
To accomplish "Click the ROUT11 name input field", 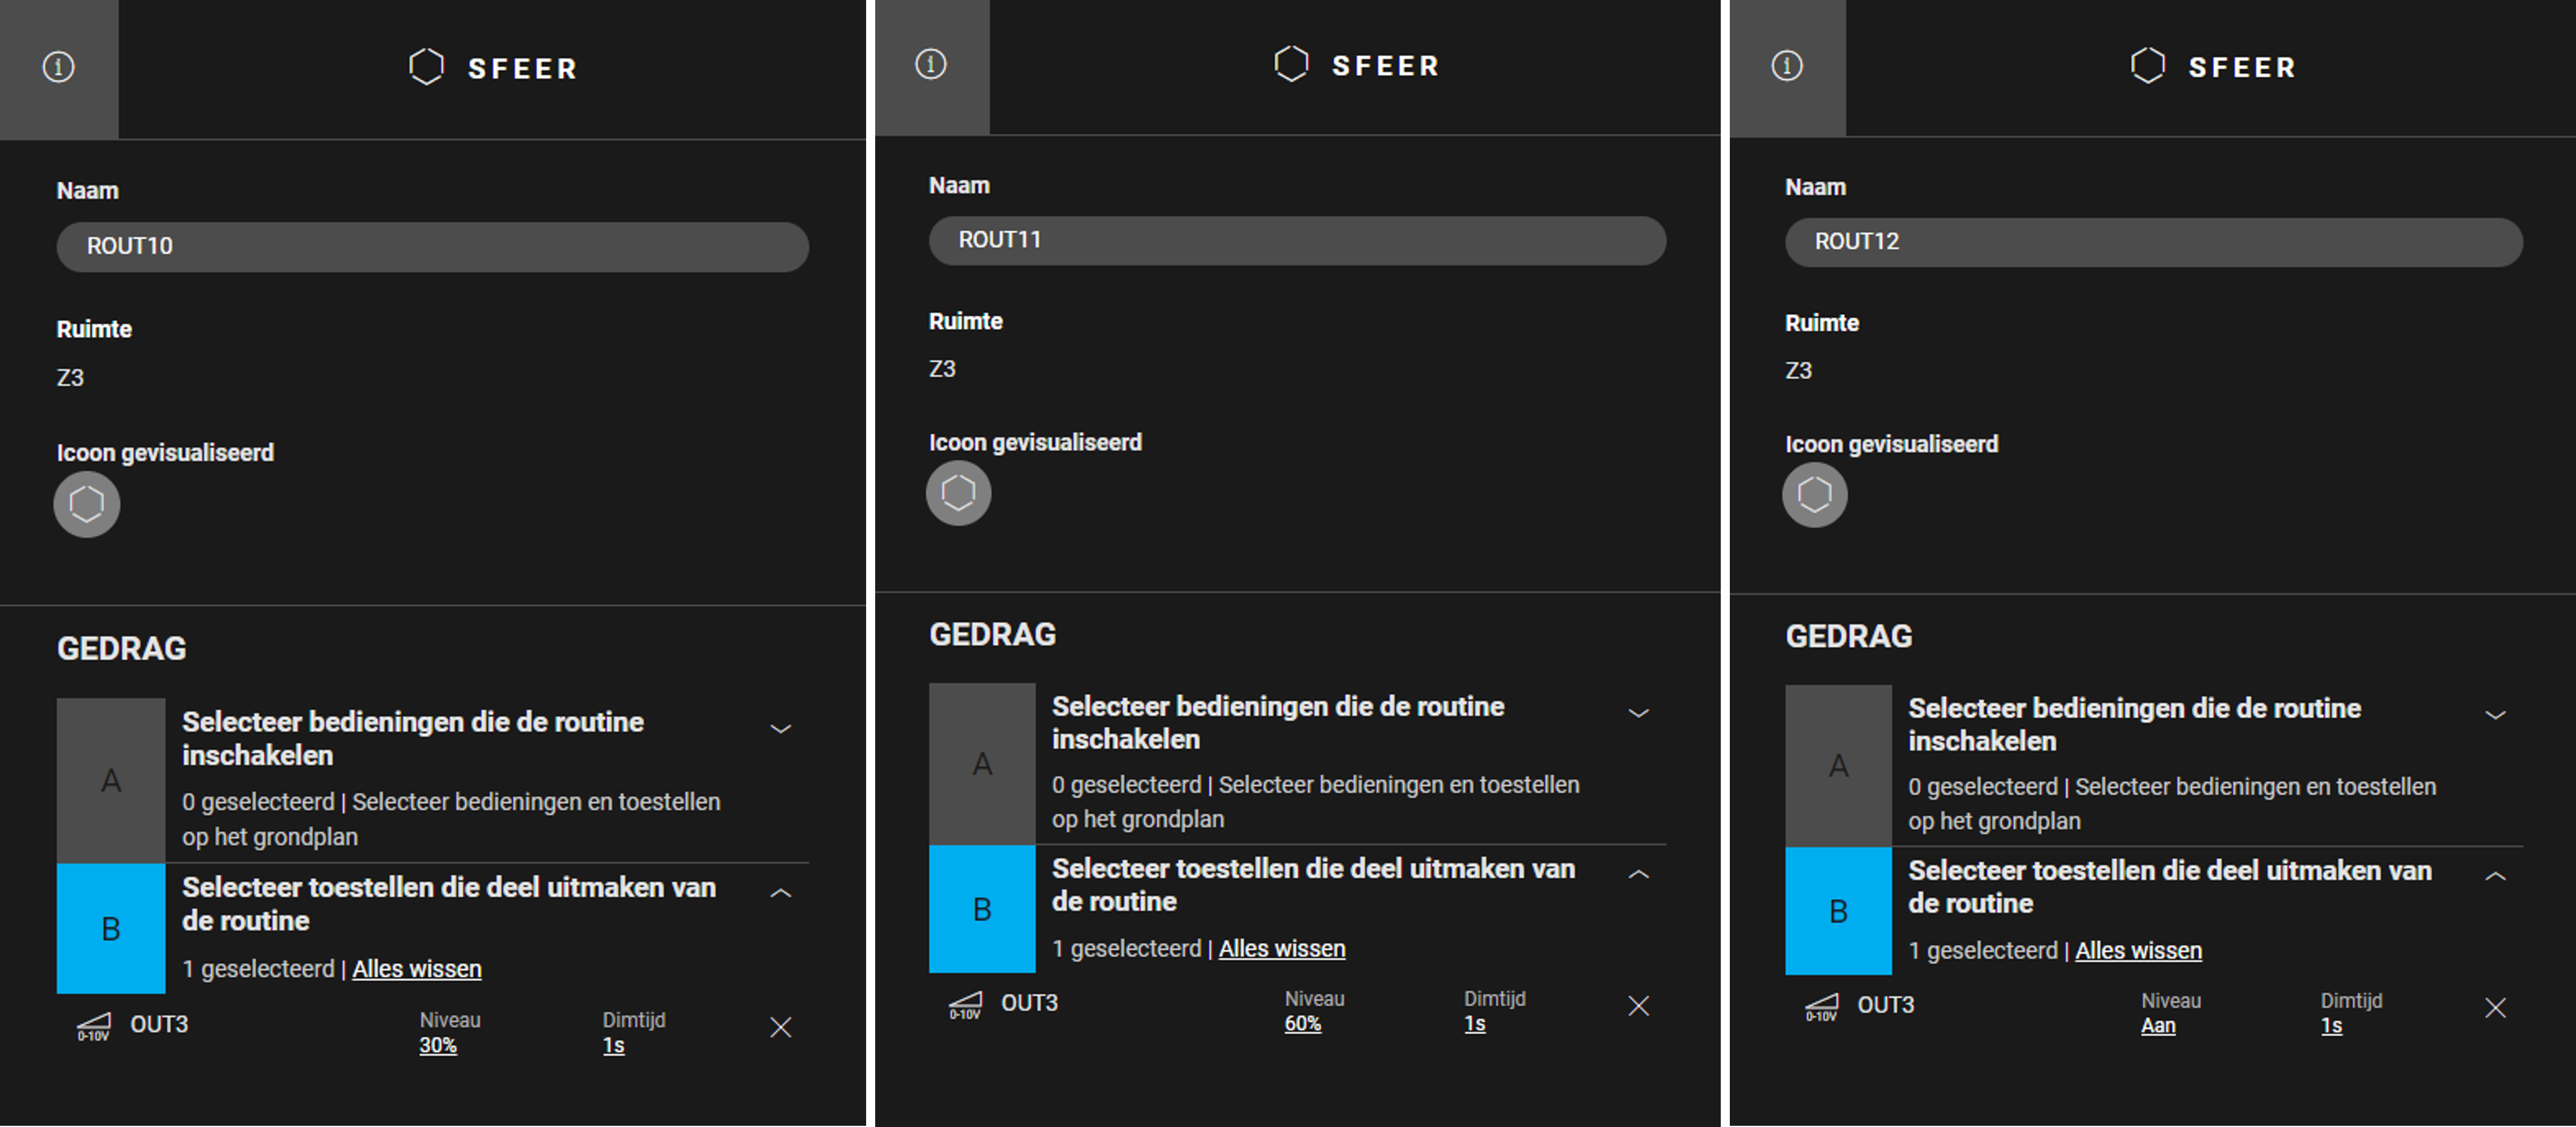I will click(1297, 241).
